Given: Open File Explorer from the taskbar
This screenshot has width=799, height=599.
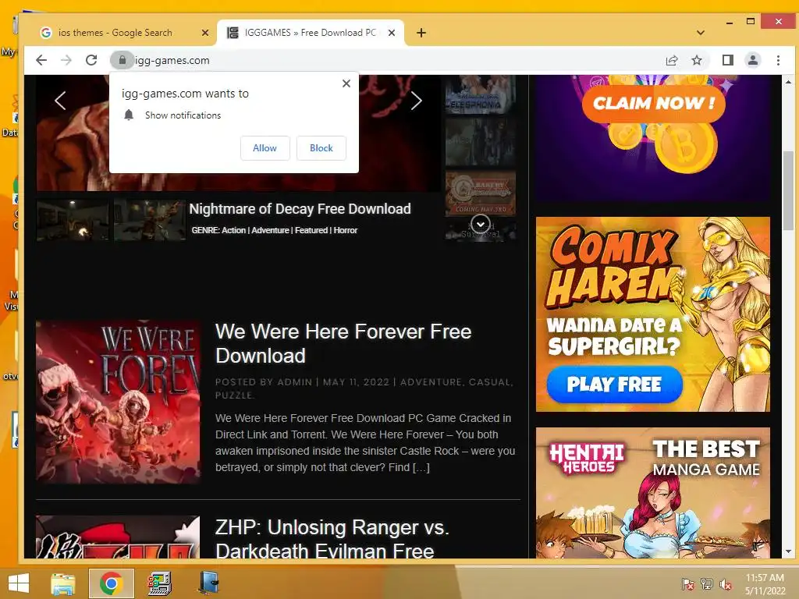Looking at the screenshot, I should (x=63, y=583).
